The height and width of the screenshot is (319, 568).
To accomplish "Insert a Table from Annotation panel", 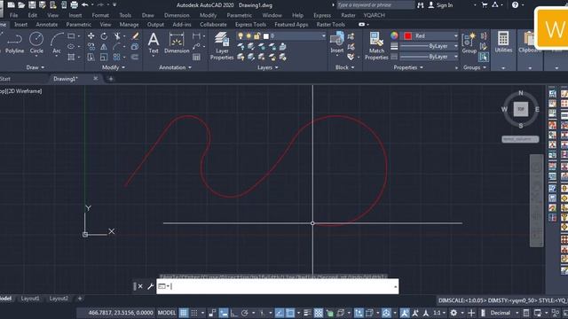I will (x=196, y=57).
